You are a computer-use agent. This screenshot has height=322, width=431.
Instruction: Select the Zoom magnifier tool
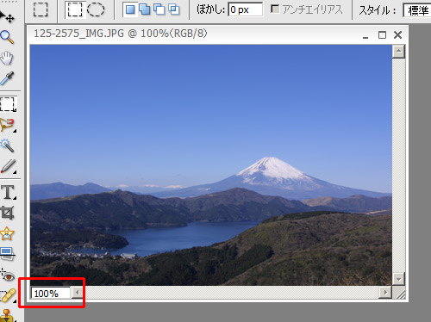click(7, 37)
